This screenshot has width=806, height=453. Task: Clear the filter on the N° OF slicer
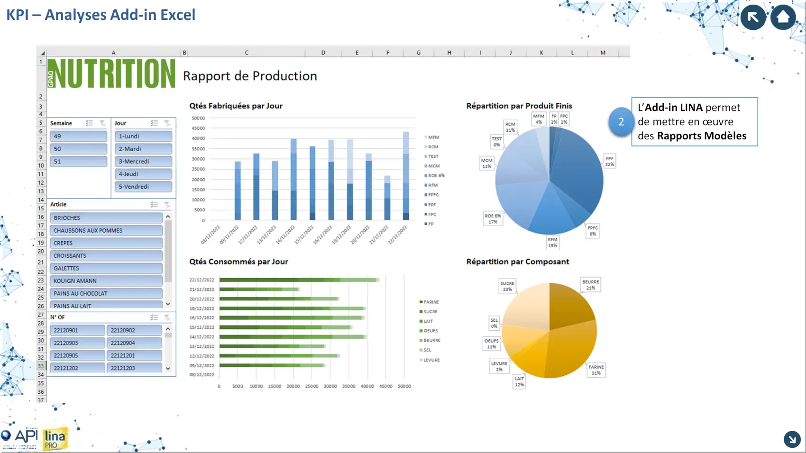coord(167,317)
